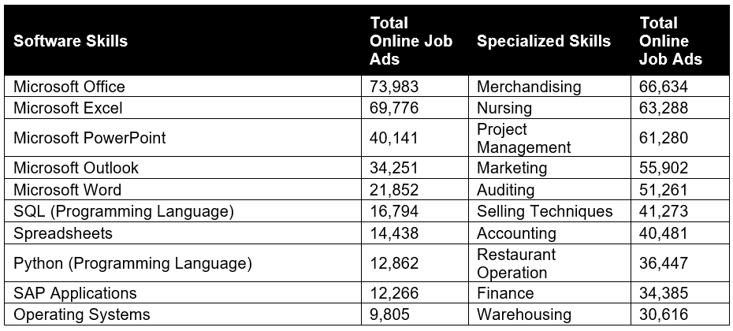Select the Nursing cell
The image size is (733, 331).
click(x=504, y=108)
